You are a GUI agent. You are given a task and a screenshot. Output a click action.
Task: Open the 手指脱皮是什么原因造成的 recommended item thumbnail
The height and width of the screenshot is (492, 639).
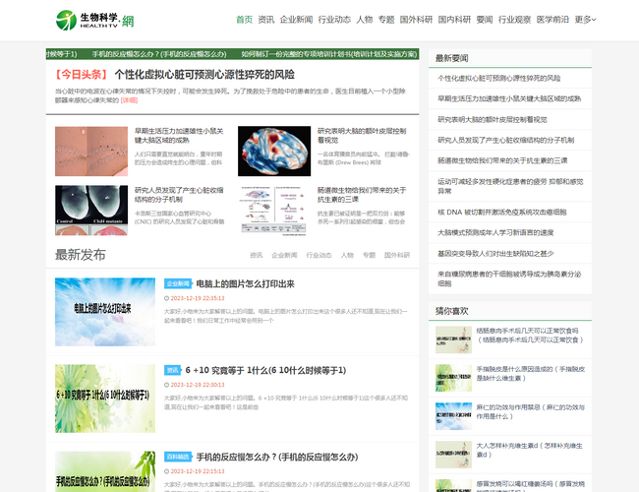452,378
